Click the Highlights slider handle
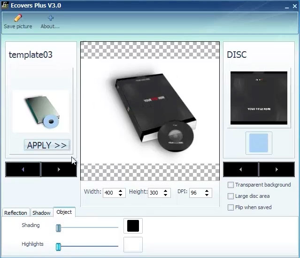This screenshot has width=300, height=258. pyautogui.click(x=58, y=247)
